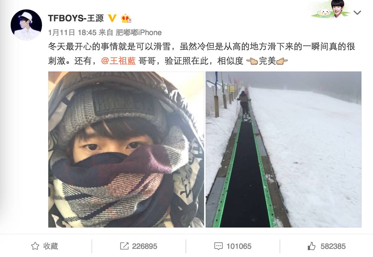Click the pointing hand emoji before 完美
The image size is (373, 257).
[252, 61]
